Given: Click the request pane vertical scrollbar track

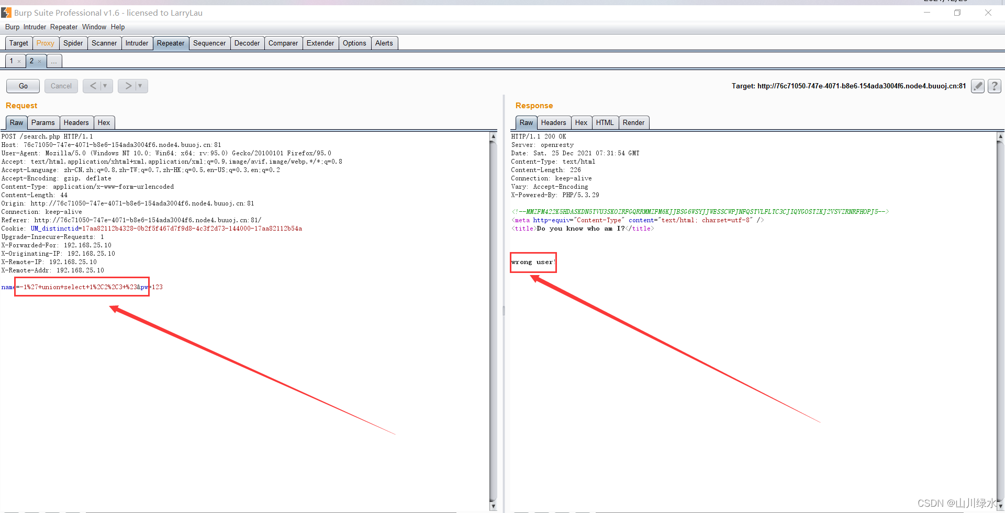Looking at the screenshot, I should click(x=493, y=321).
